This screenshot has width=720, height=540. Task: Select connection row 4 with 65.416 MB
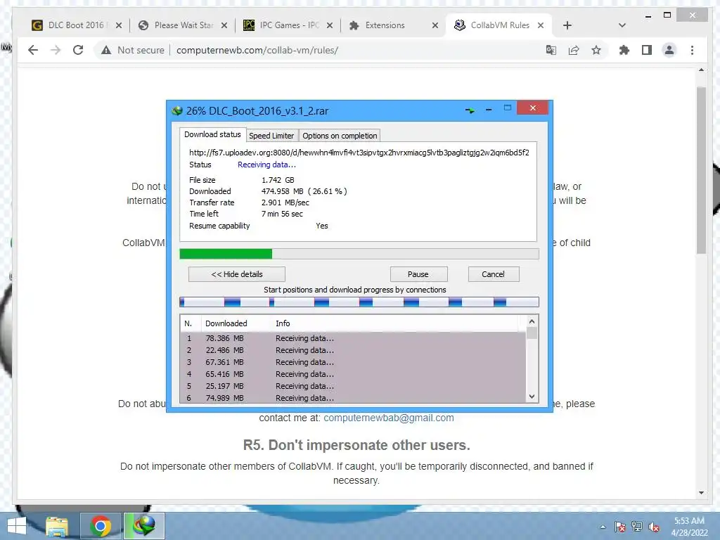pyautogui.click(x=353, y=374)
